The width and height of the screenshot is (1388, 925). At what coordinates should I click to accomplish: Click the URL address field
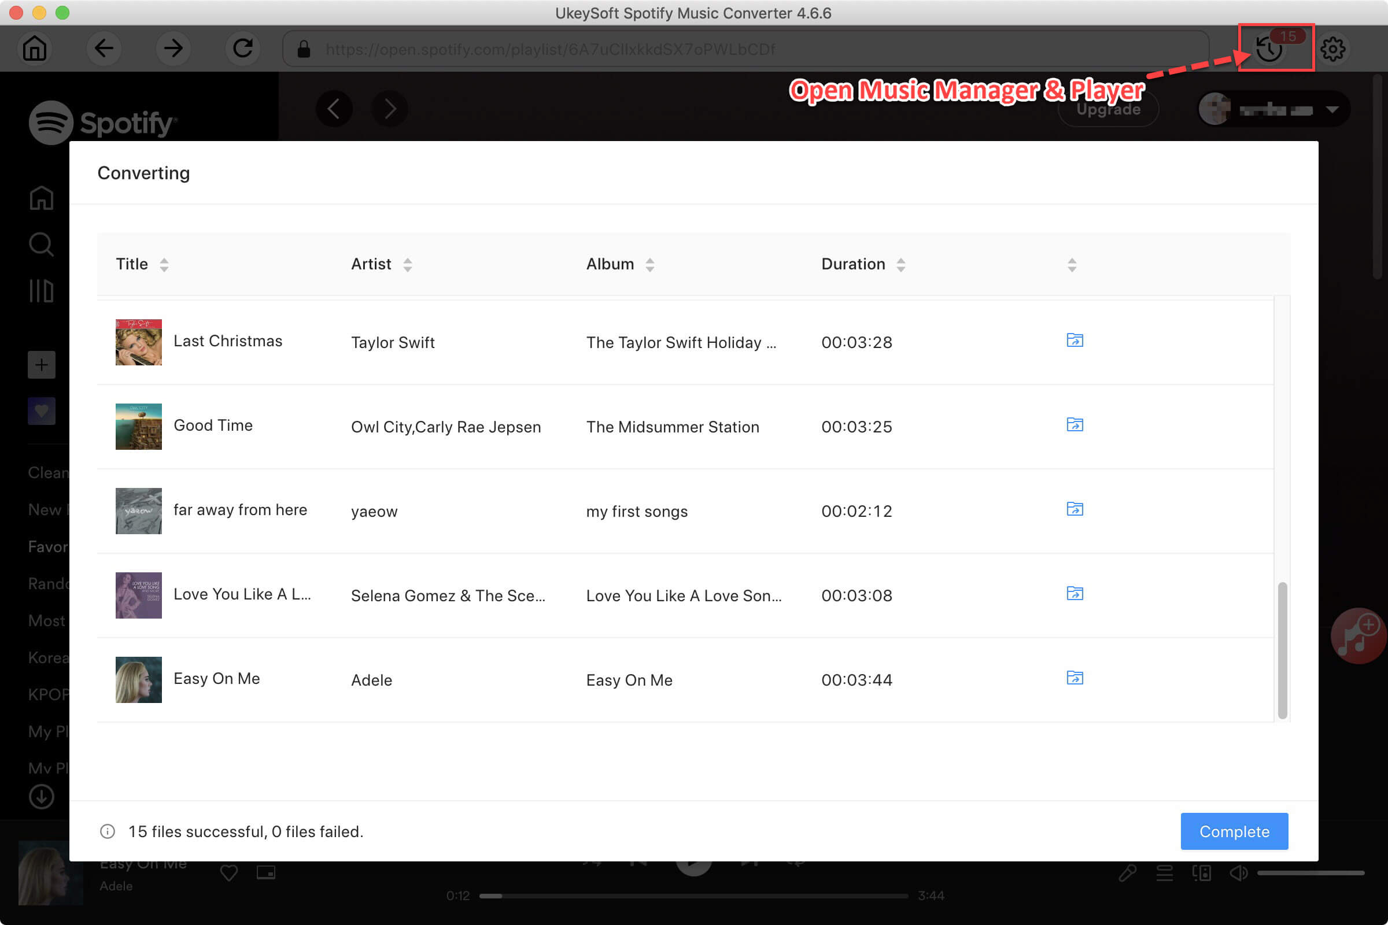(746, 49)
